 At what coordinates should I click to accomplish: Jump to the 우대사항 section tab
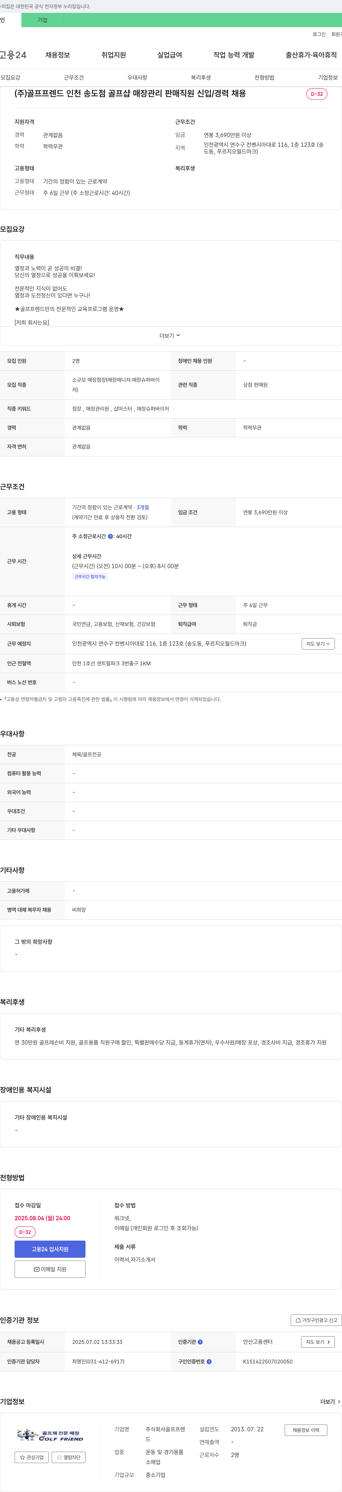tap(138, 77)
